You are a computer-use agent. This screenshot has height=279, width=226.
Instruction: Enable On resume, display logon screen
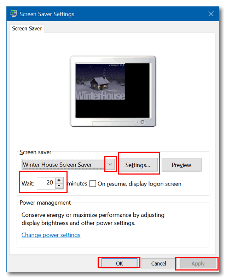point(93,184)
